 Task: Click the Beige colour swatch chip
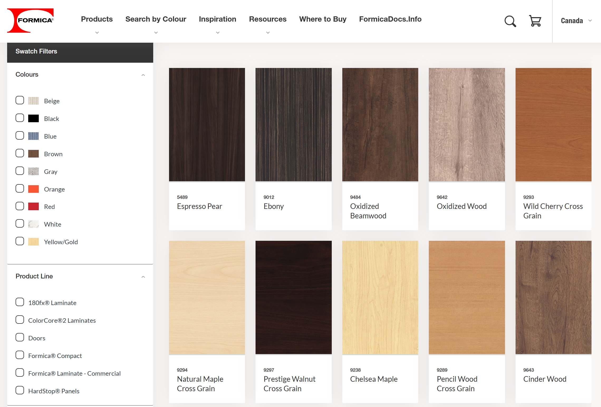[x=33, y=101]
